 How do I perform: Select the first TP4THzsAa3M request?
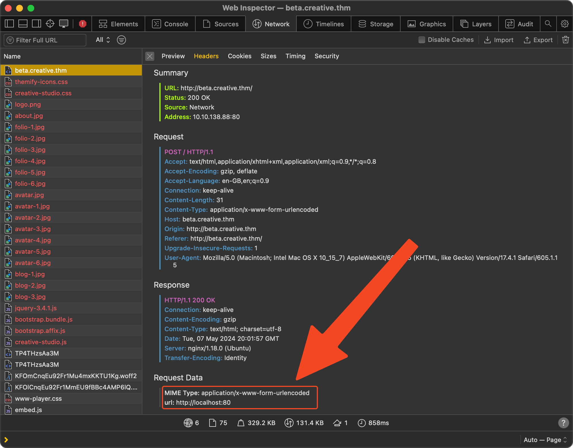click(71, 353)
